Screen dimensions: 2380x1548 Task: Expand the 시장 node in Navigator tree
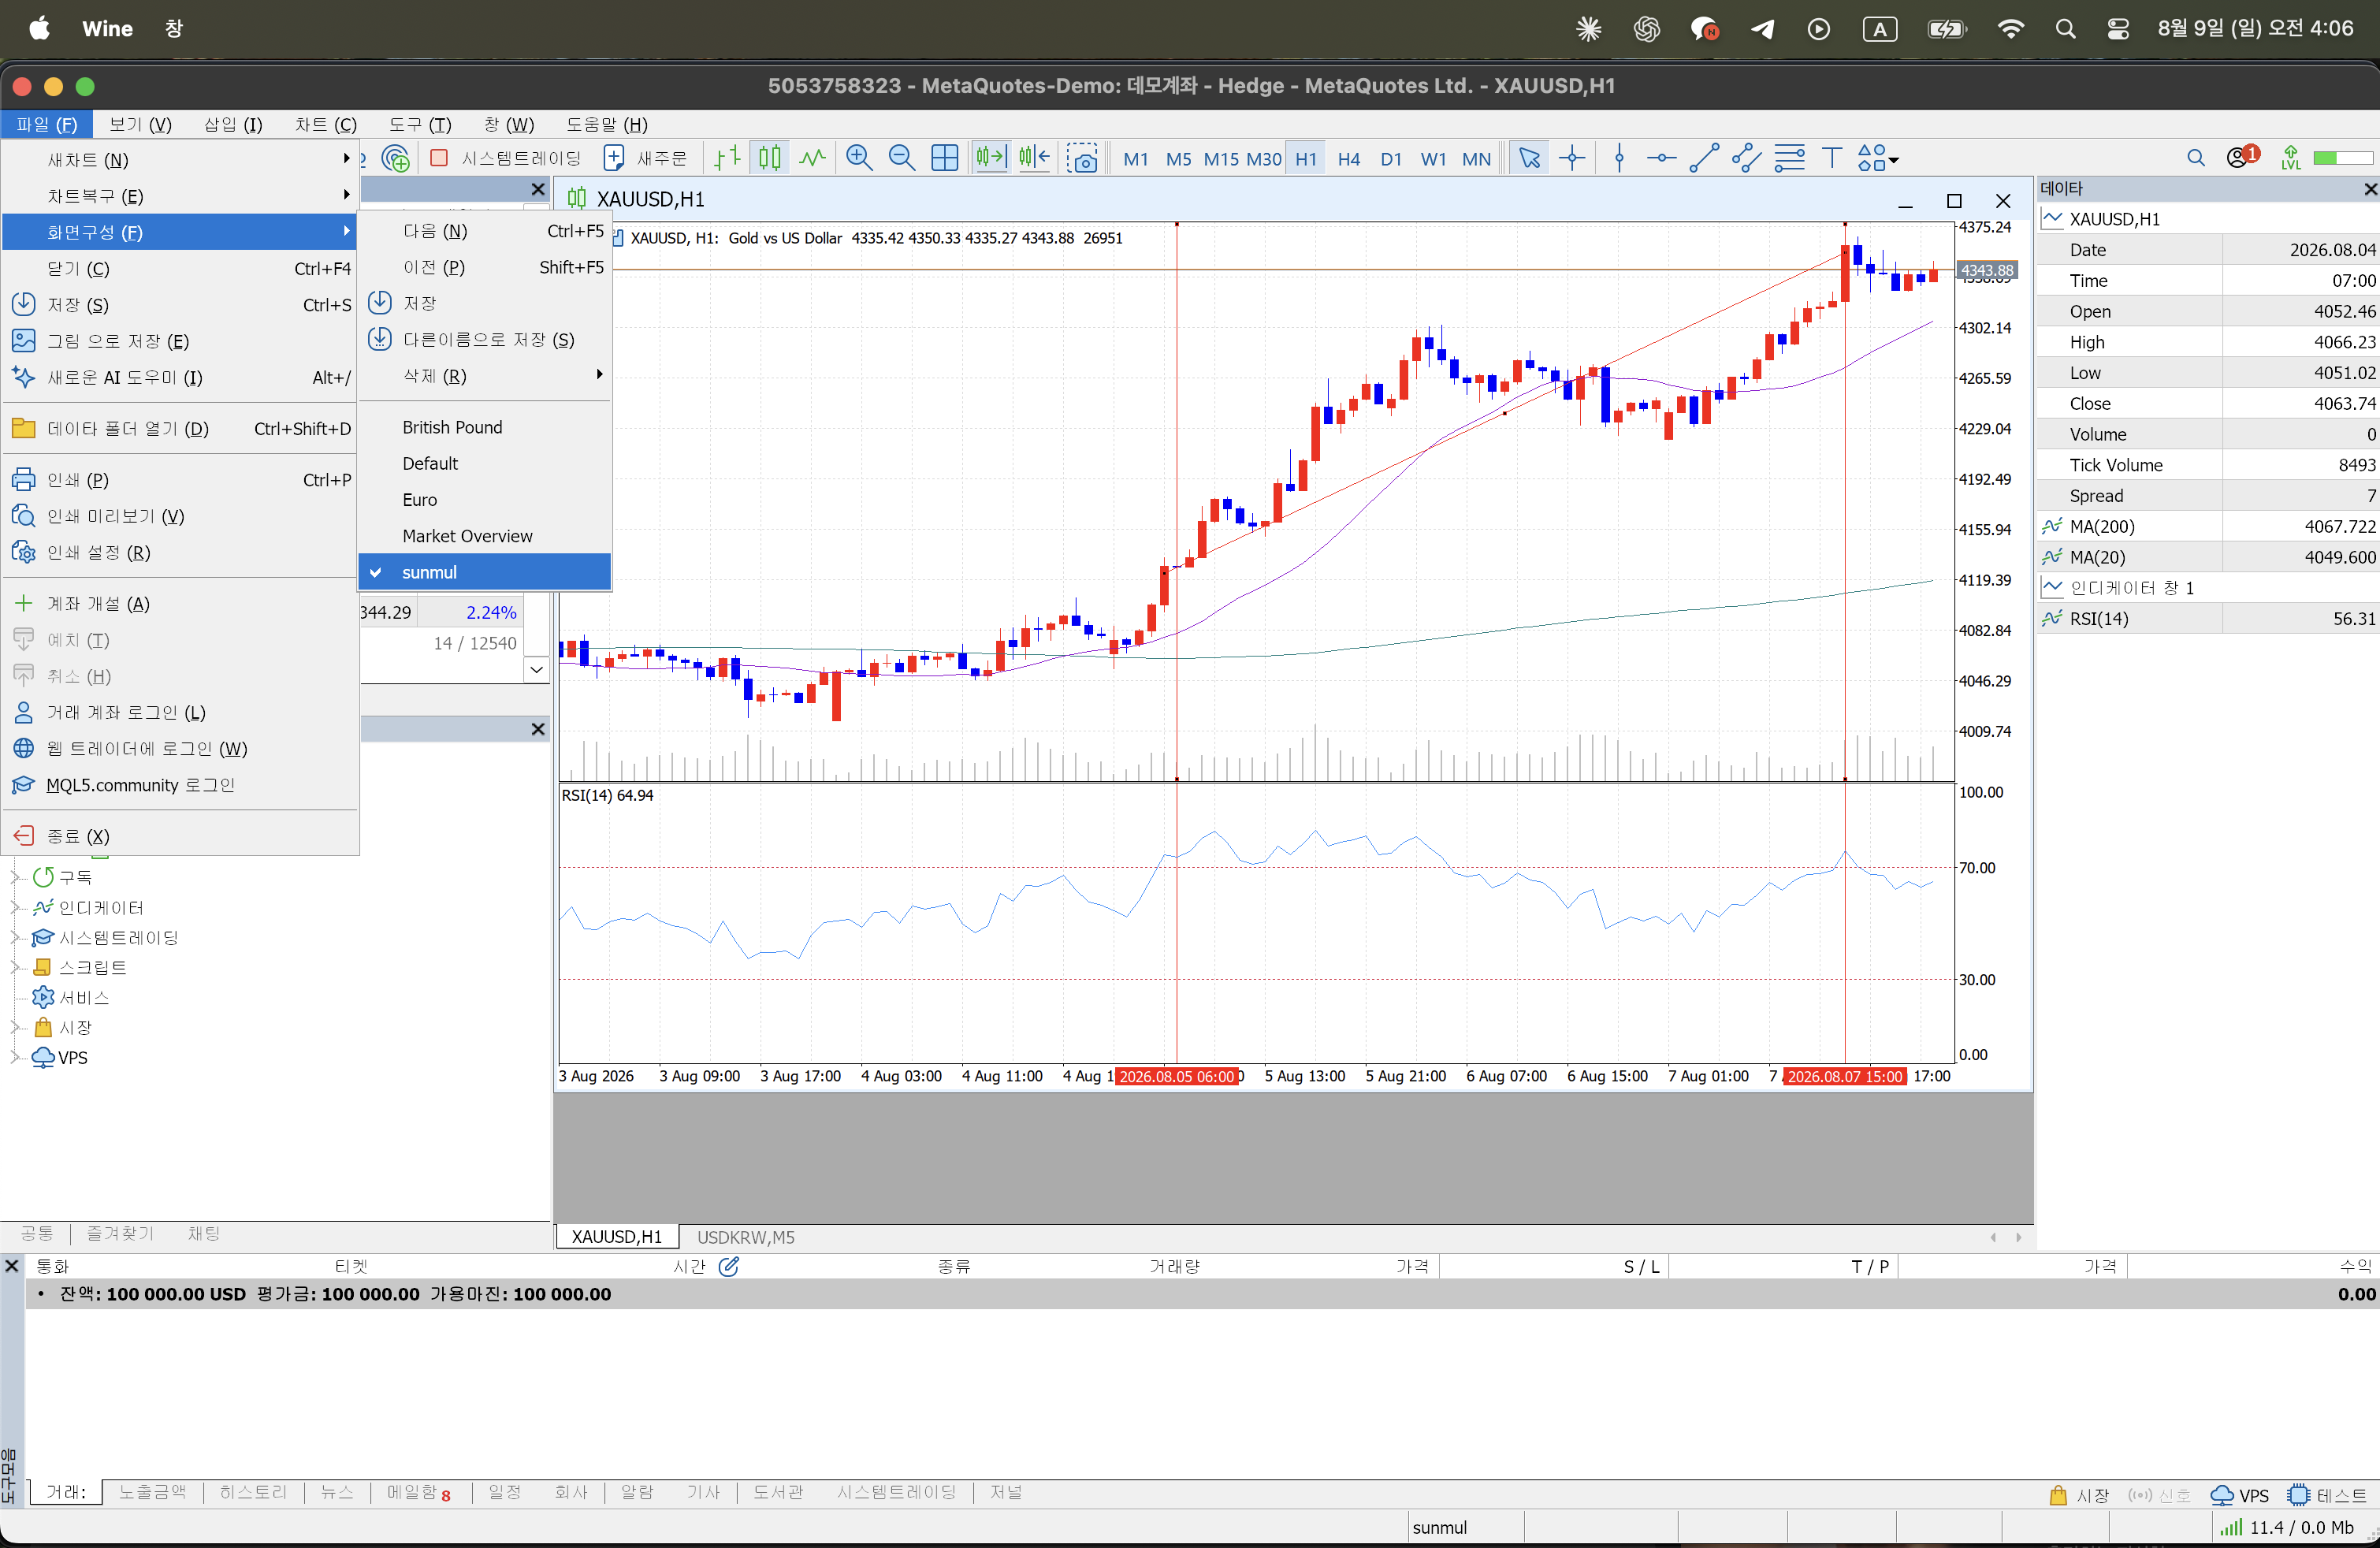tap(15, 1027)
